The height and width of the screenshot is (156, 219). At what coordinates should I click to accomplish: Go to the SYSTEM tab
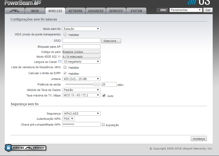(x=136, y=11)
